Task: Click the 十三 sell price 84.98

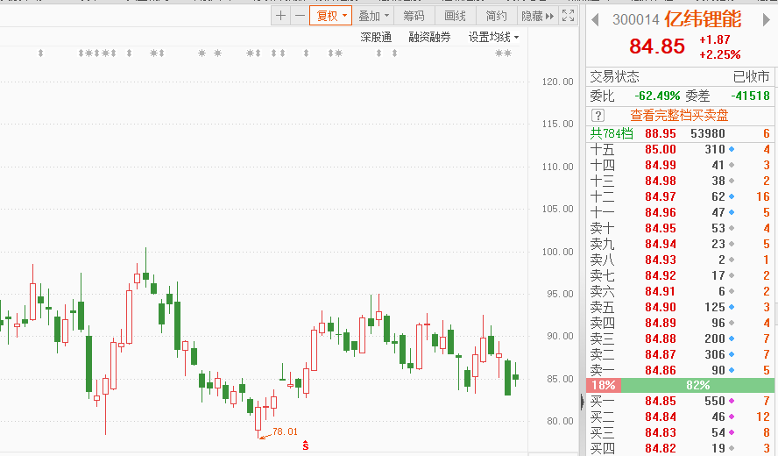Action: [x=661, y=182]
